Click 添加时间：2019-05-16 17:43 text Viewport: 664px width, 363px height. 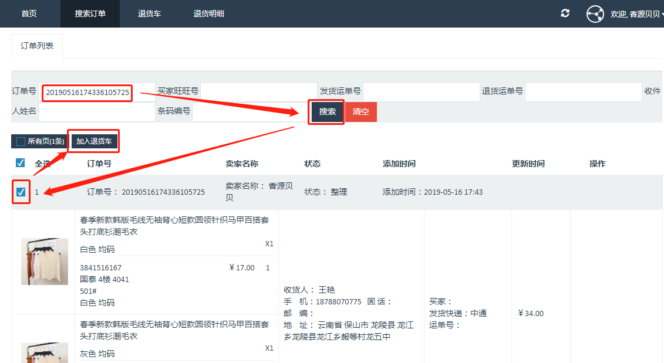[432, 192]
